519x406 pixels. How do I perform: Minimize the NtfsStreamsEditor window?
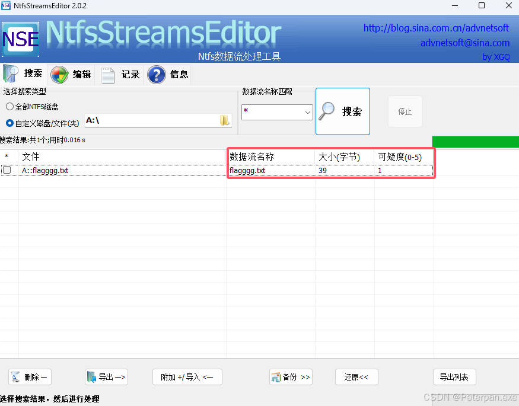[x=455, y=5]
